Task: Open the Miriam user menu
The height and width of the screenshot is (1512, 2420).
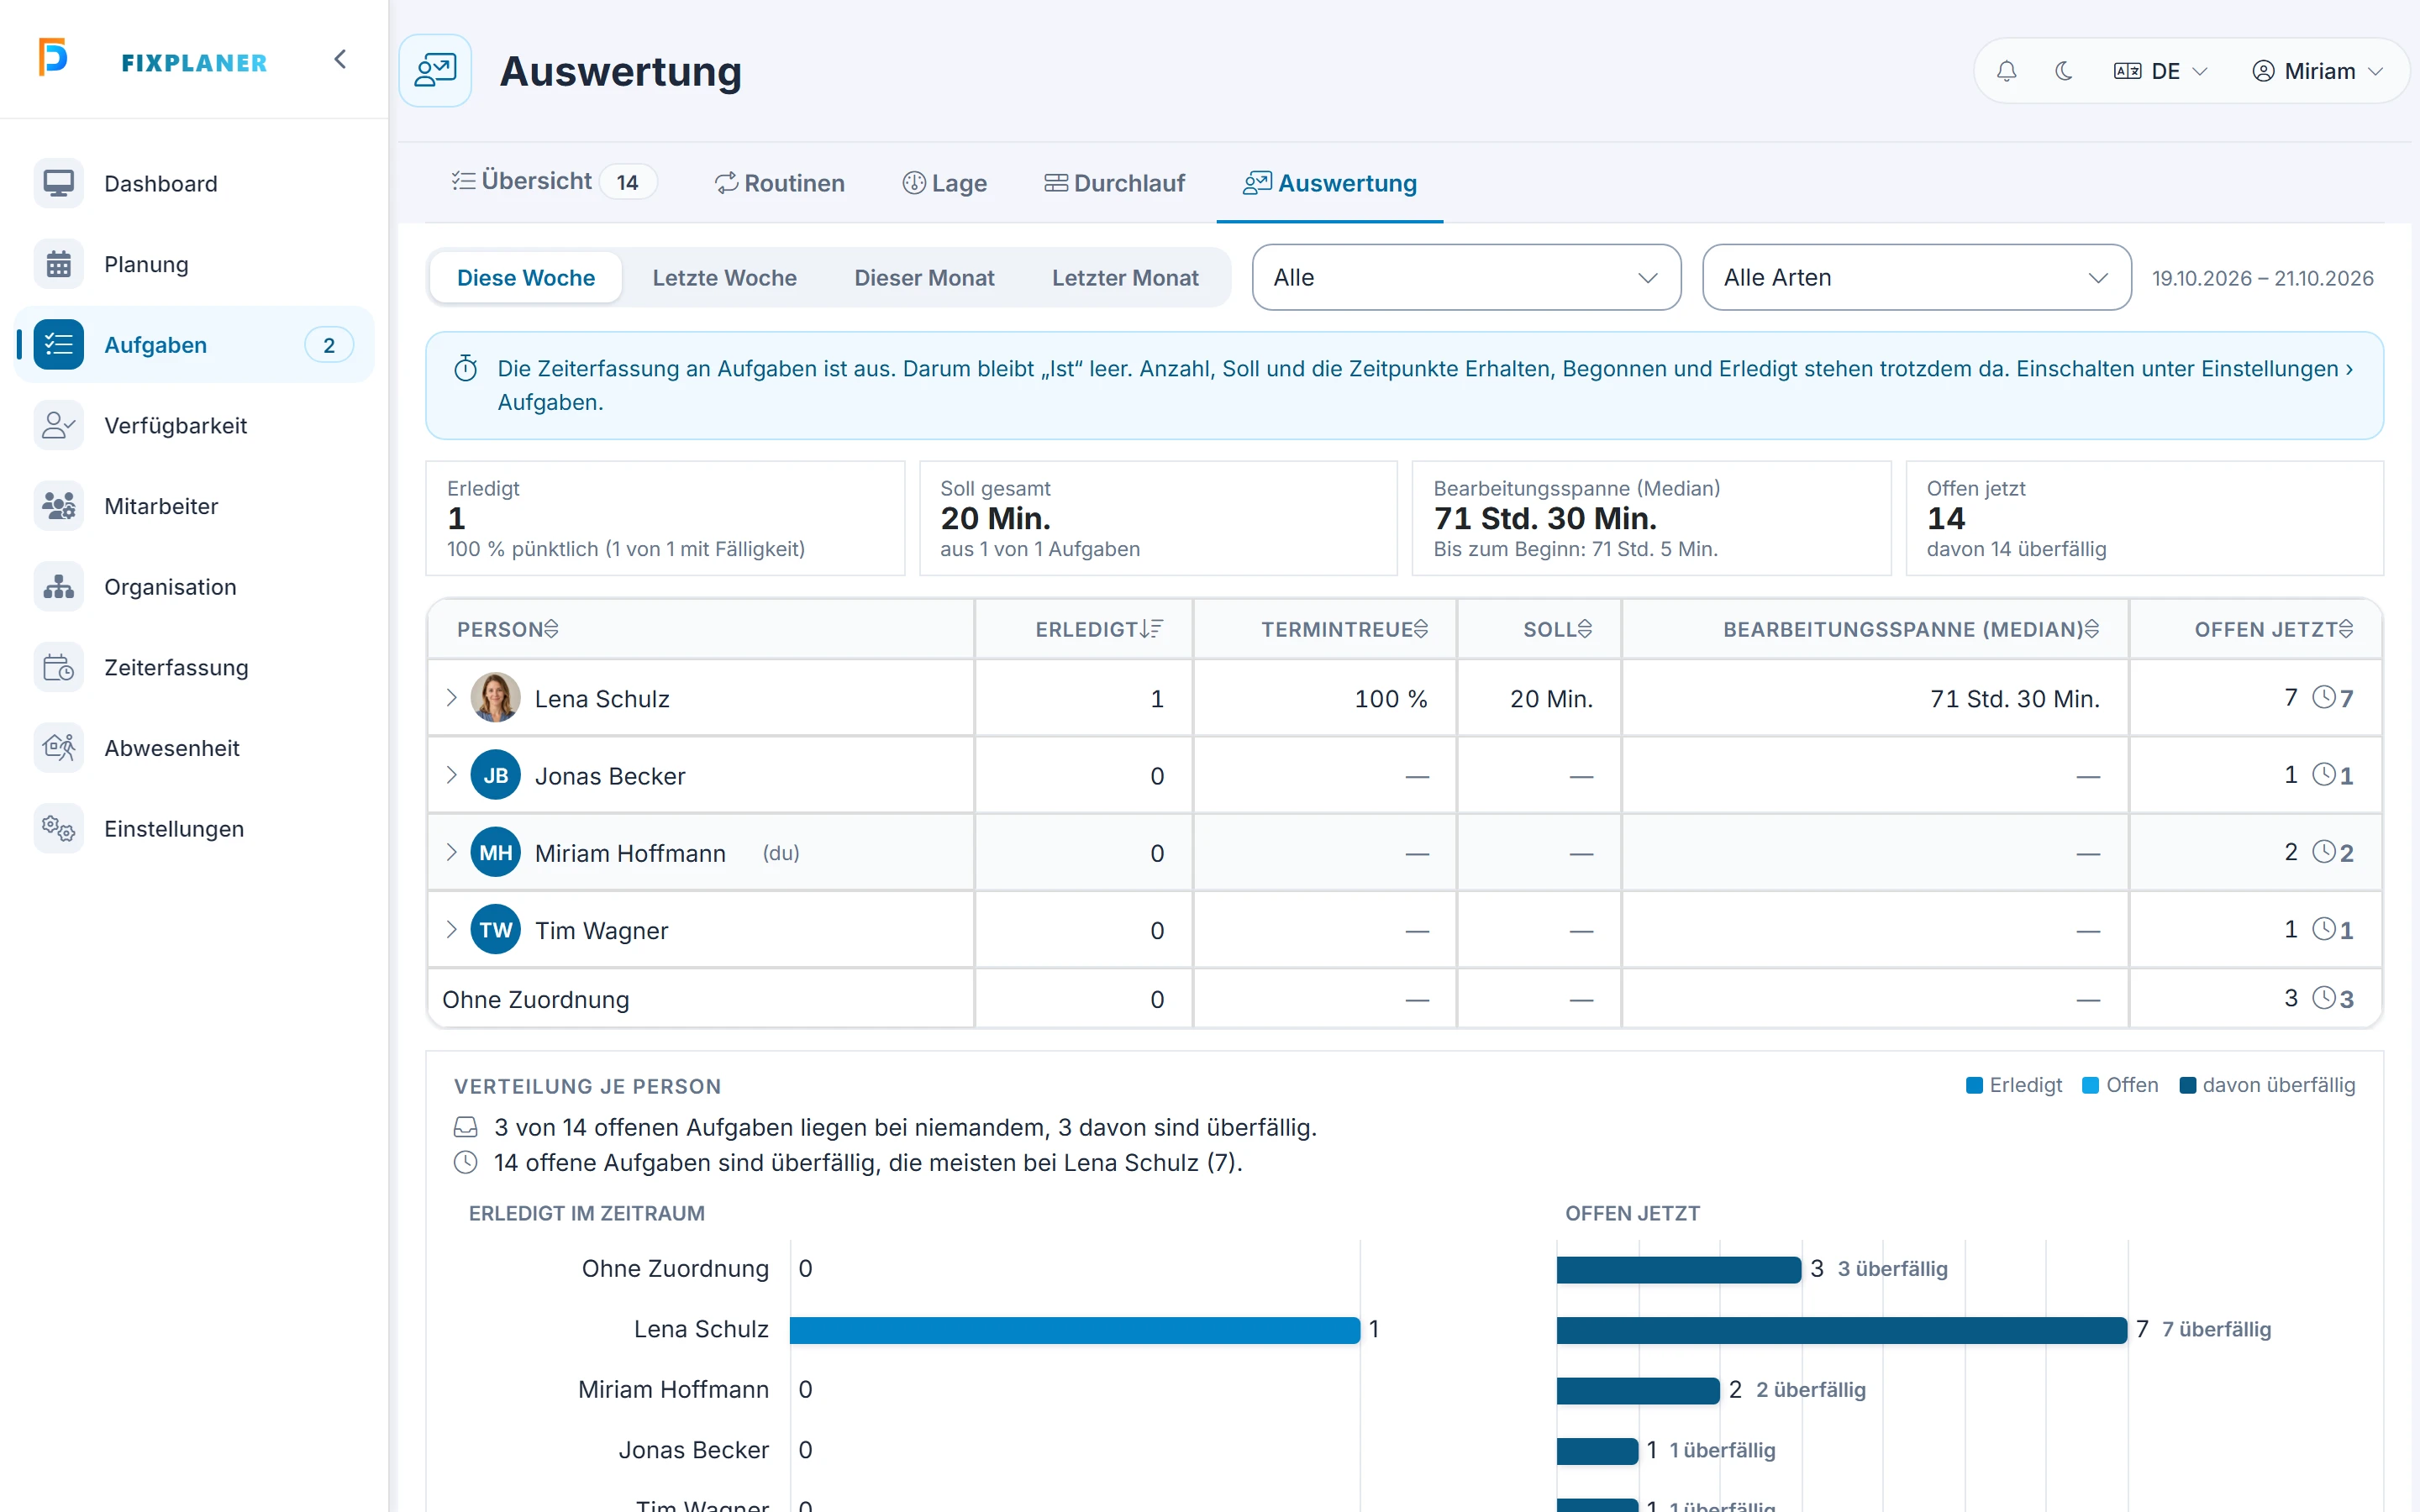Action: point(2318,71)
